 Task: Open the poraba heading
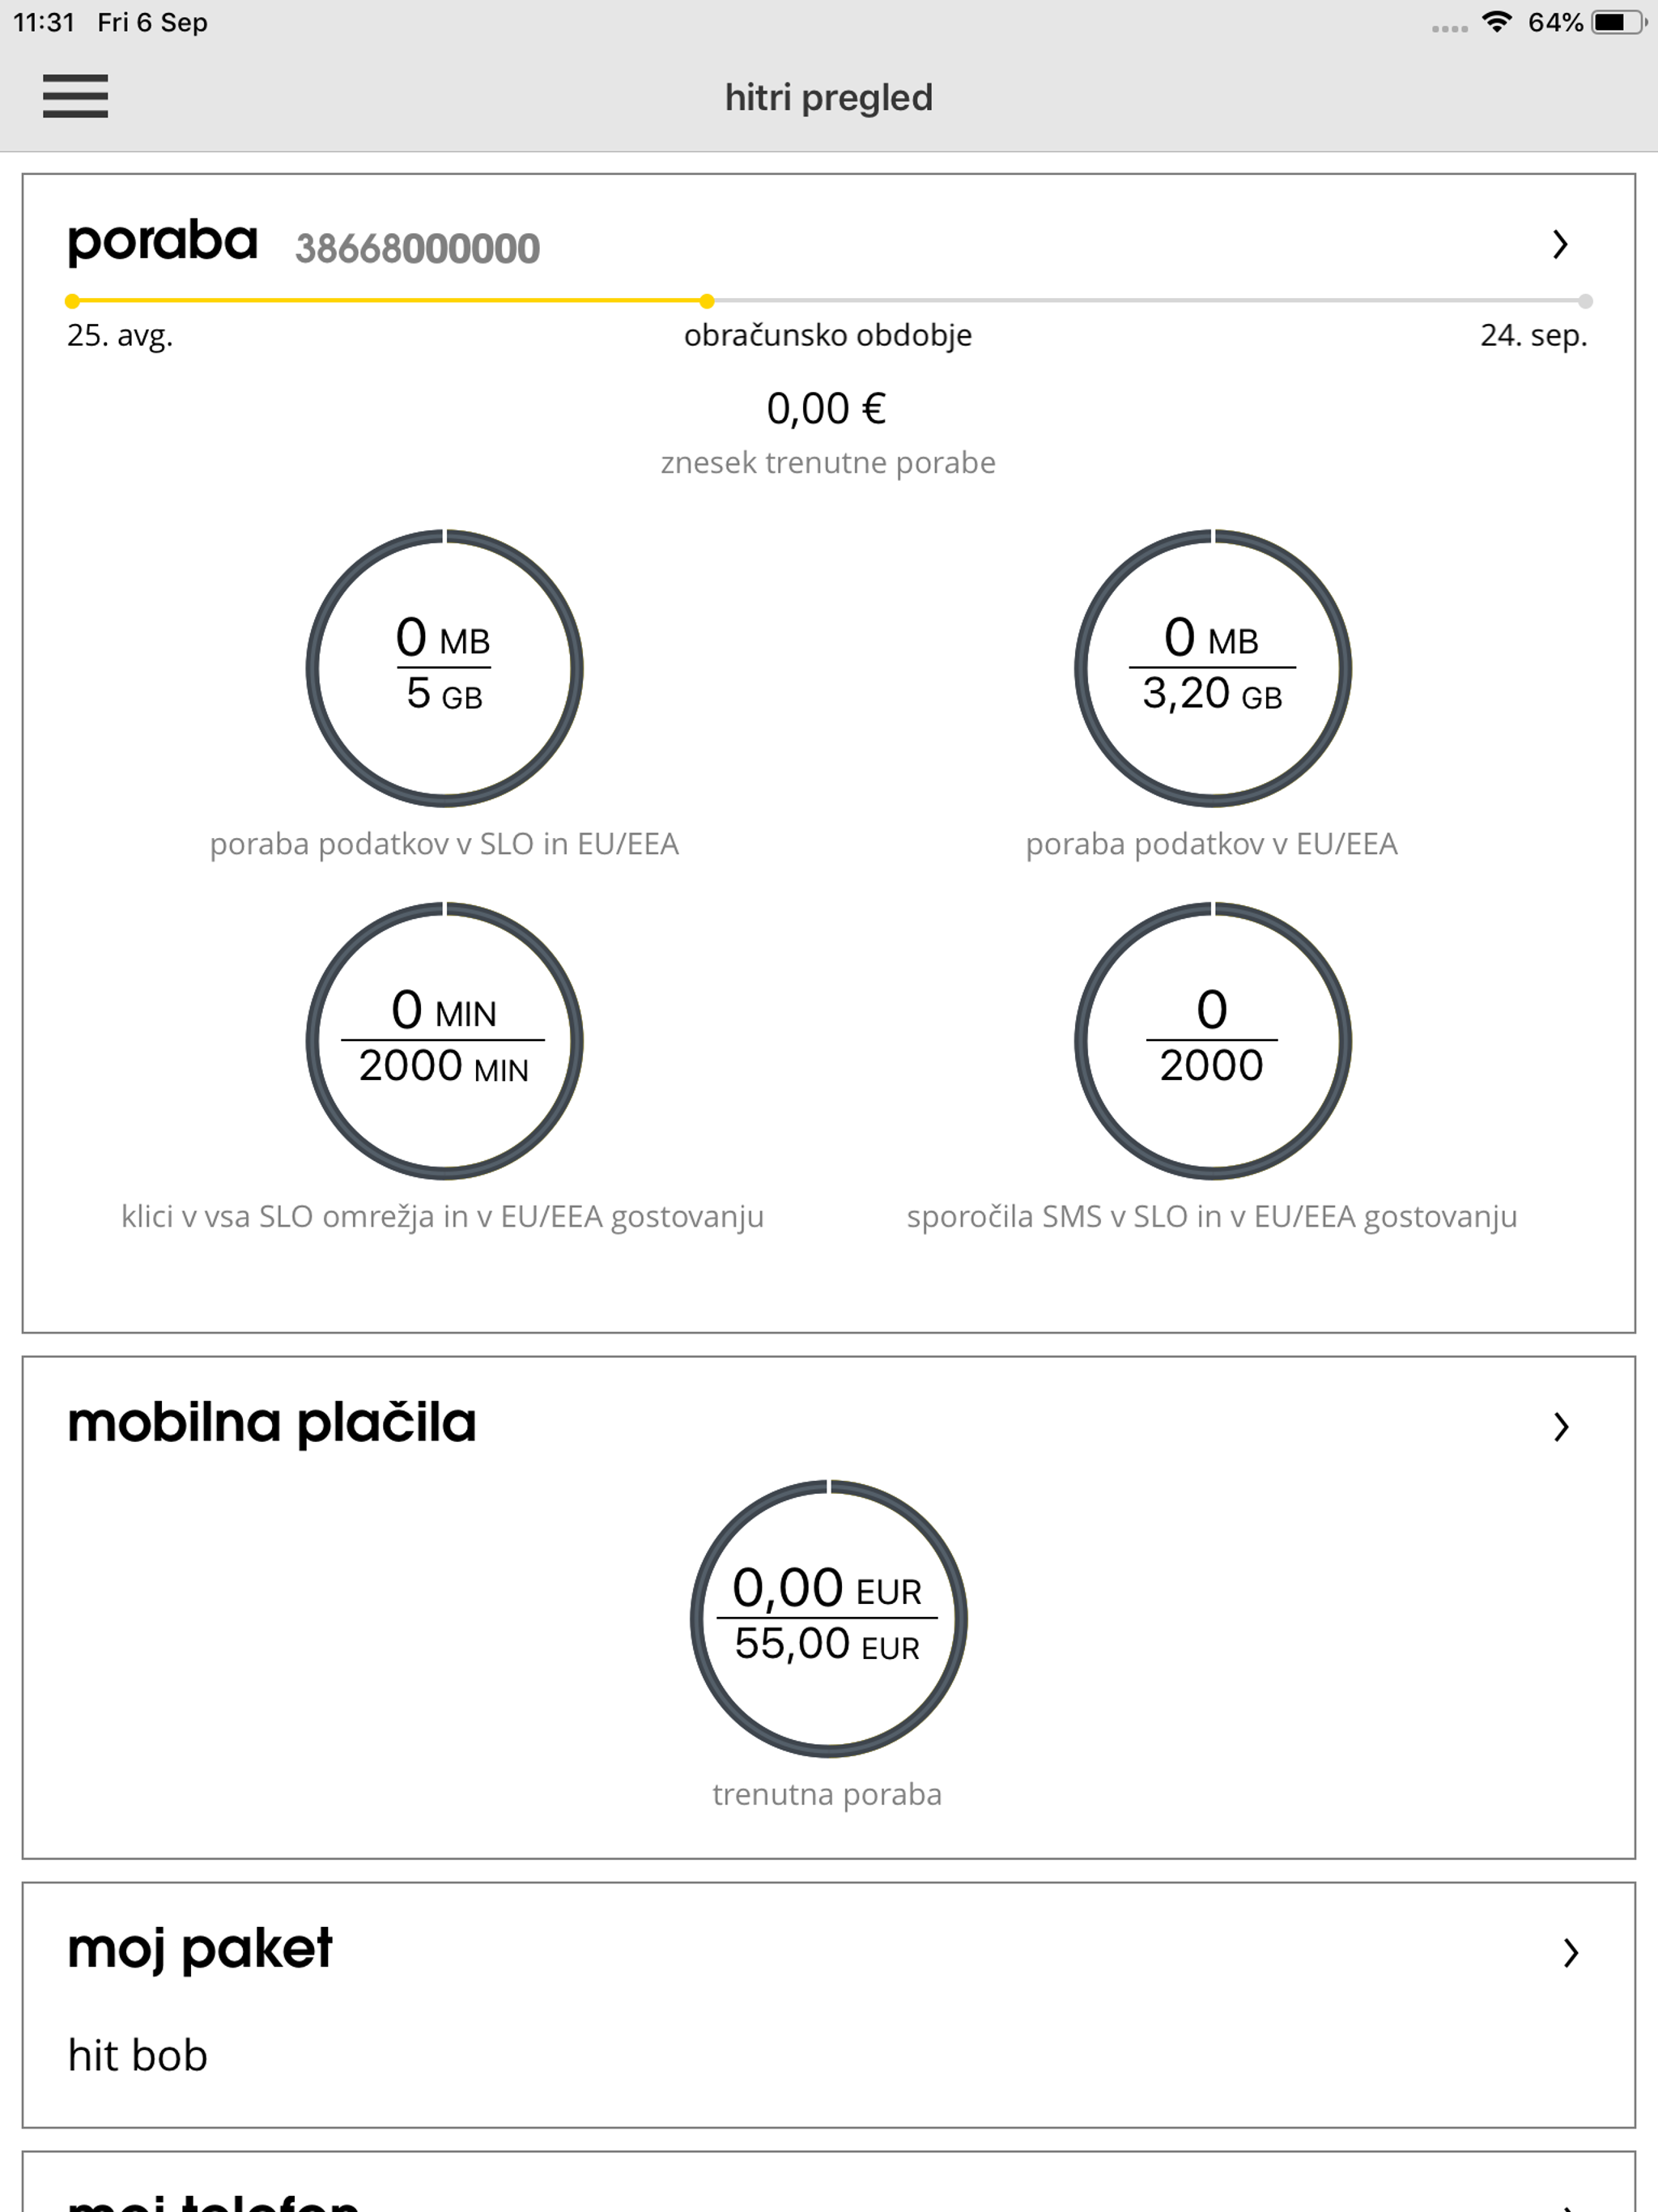click(162, 242)
